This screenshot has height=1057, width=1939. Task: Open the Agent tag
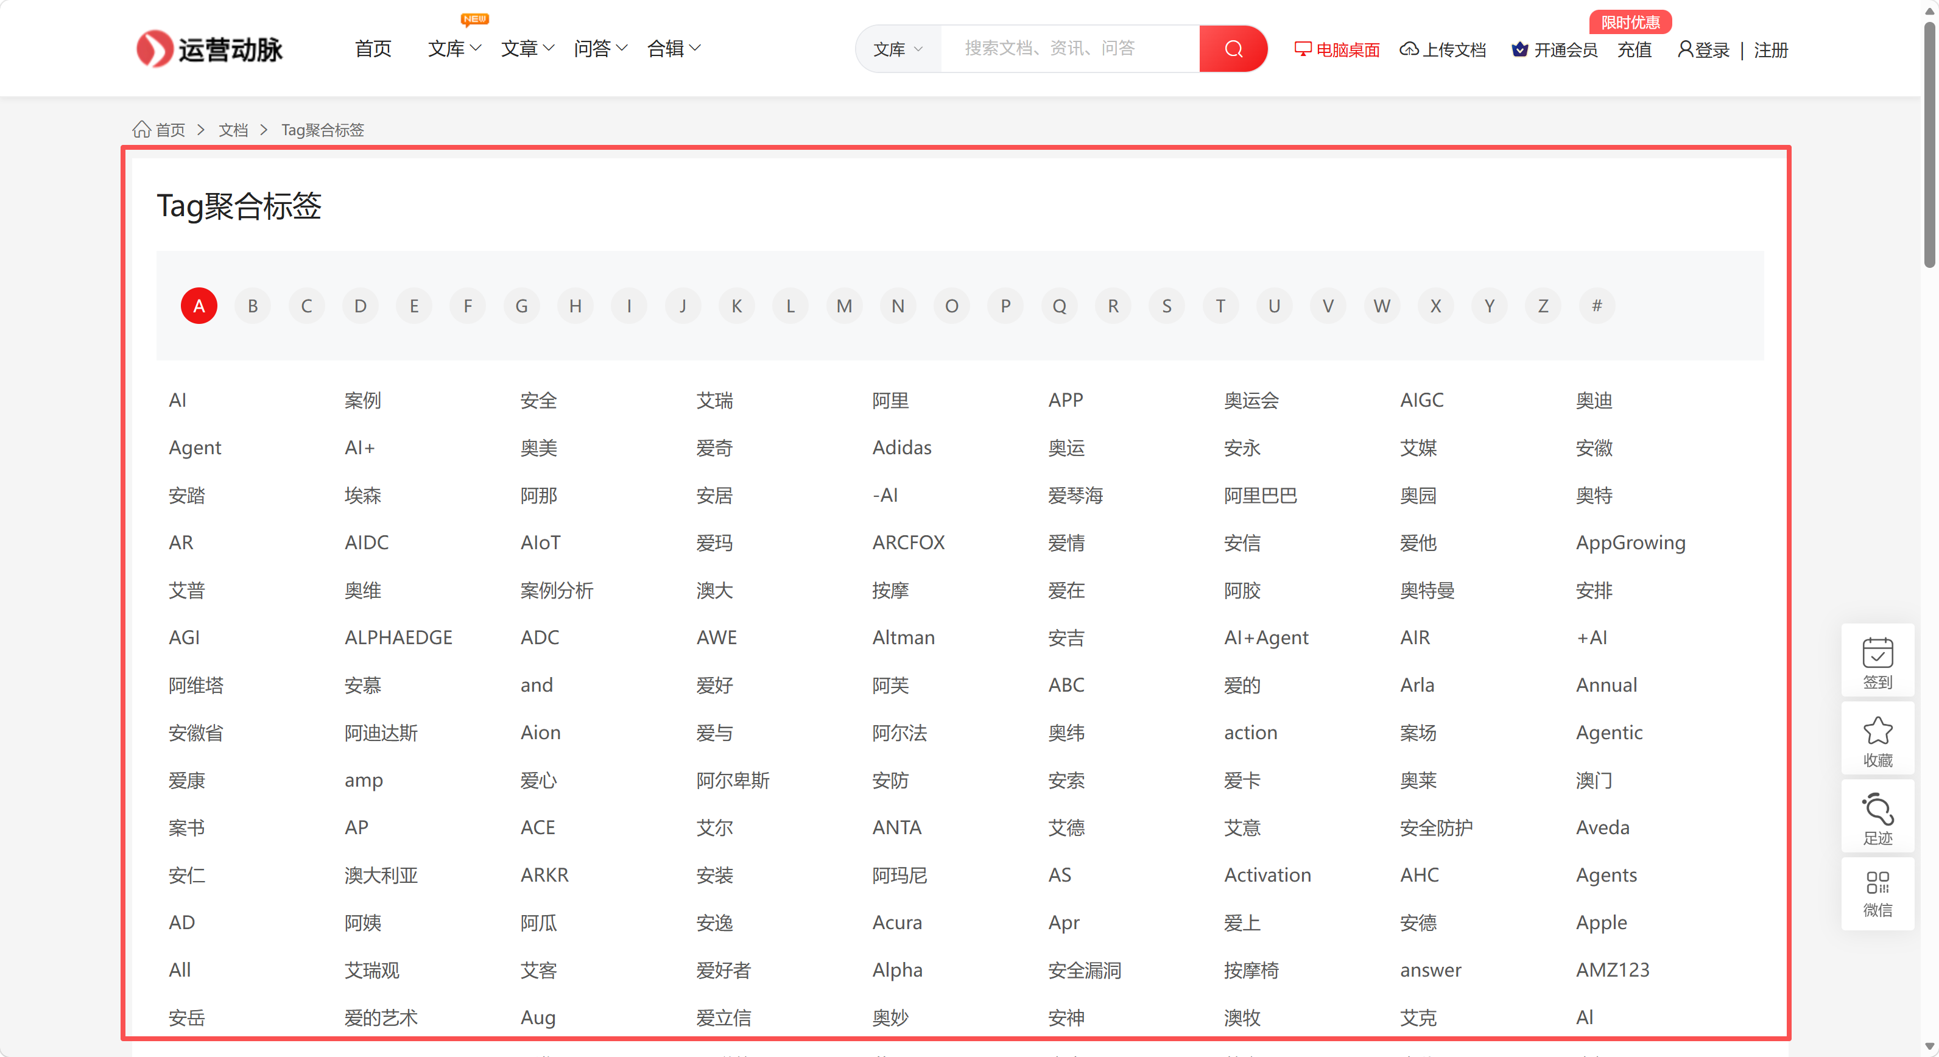[x=195, y=448]
